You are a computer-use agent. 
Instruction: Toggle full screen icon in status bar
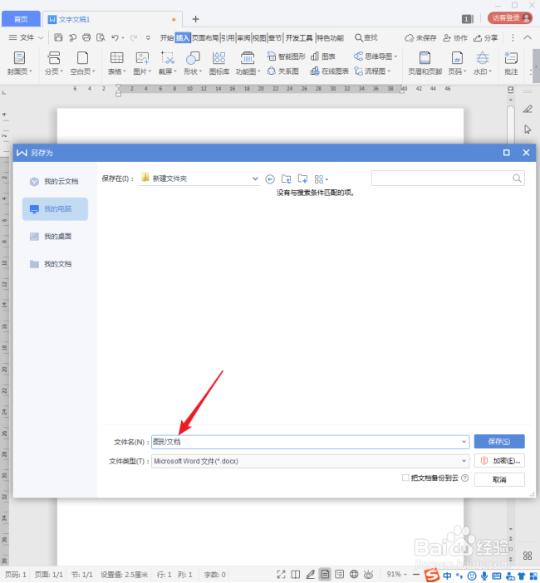(x=281, y=575)
